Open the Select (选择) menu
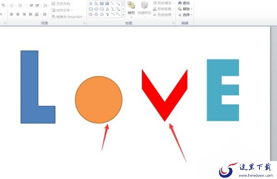The image size is (277, 179). (x=185, y=15)
